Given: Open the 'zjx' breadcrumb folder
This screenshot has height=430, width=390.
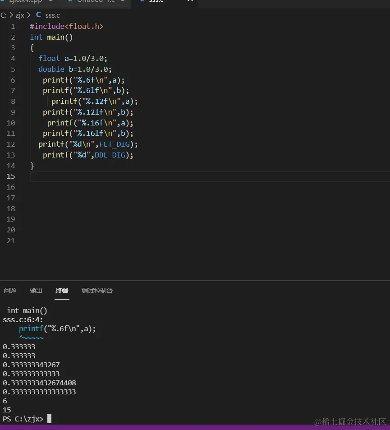Looking at the screenshot, I should [x=20, y=15].
